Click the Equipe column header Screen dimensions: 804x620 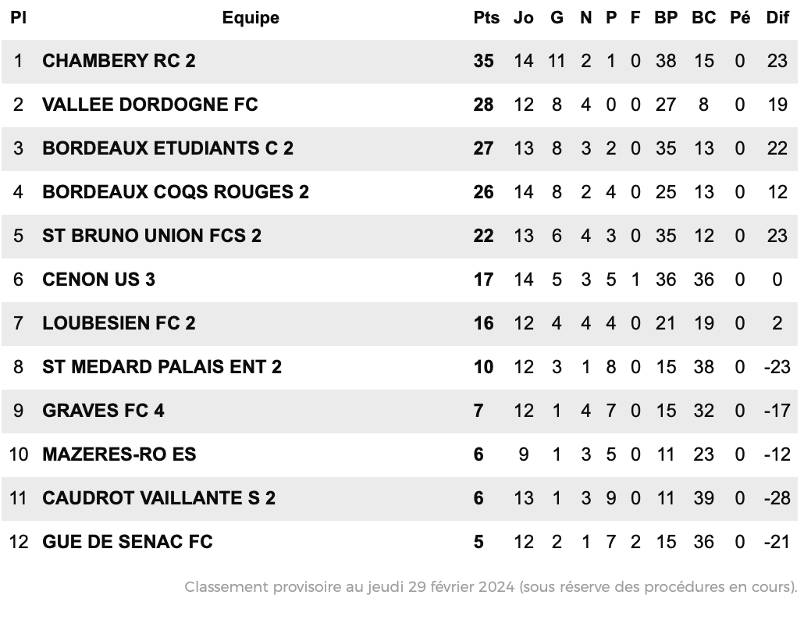click(251, 18)
